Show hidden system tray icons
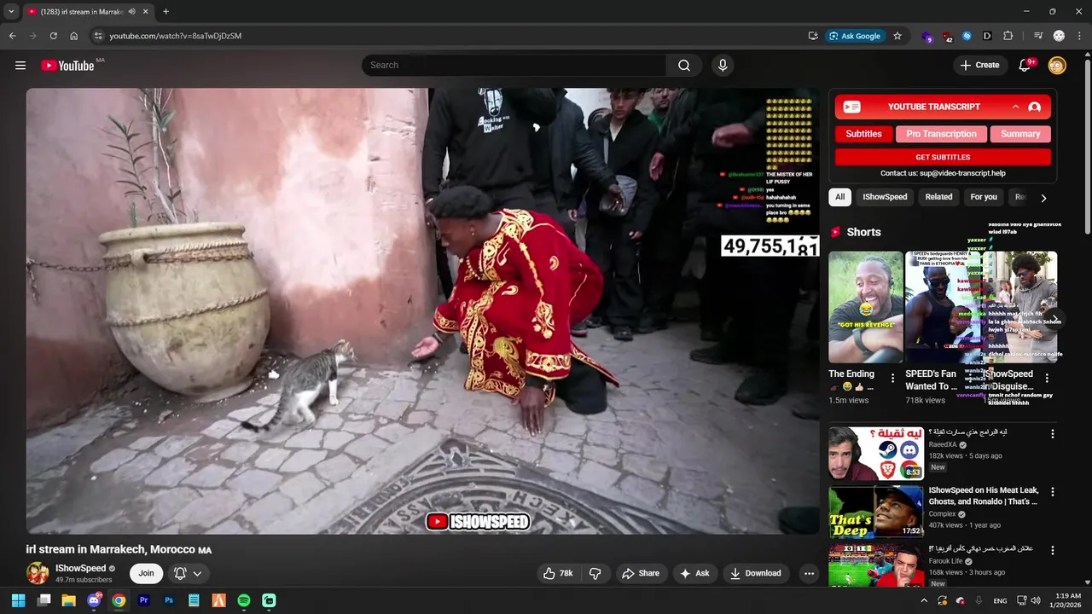Screen dimensions: 1092x614 click(923, 600)
